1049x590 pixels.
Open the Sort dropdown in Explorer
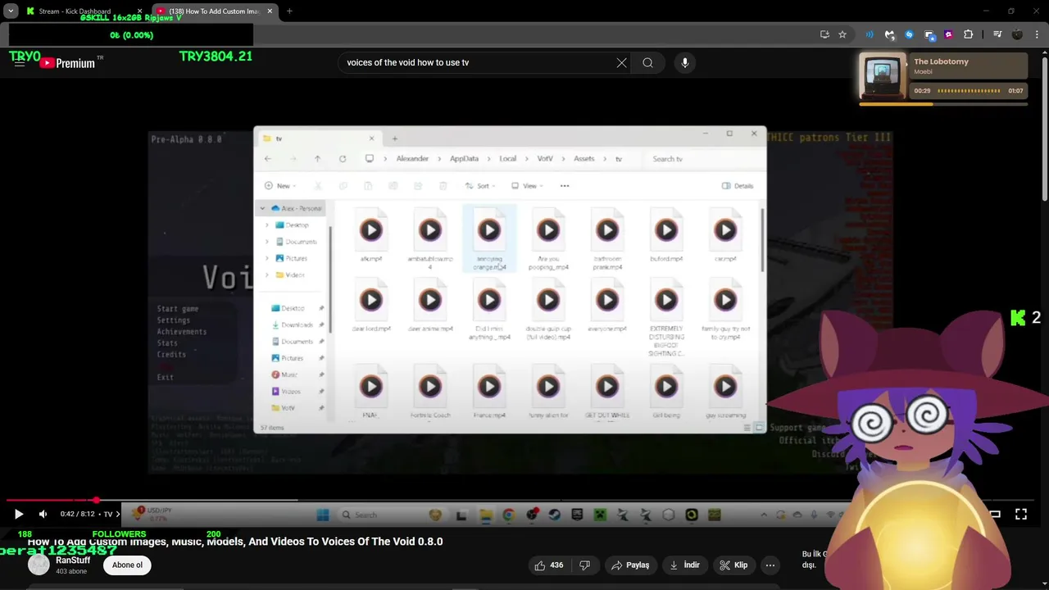click(480, 186)
